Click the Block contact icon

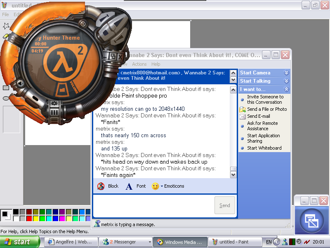point(101,186)
